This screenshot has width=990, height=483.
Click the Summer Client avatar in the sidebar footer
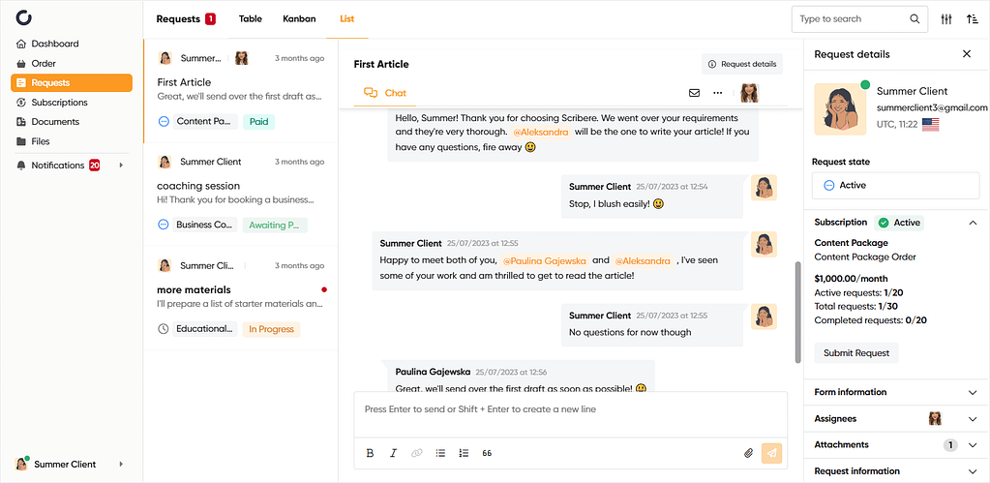pyautogui.click(x=22, y=464)
